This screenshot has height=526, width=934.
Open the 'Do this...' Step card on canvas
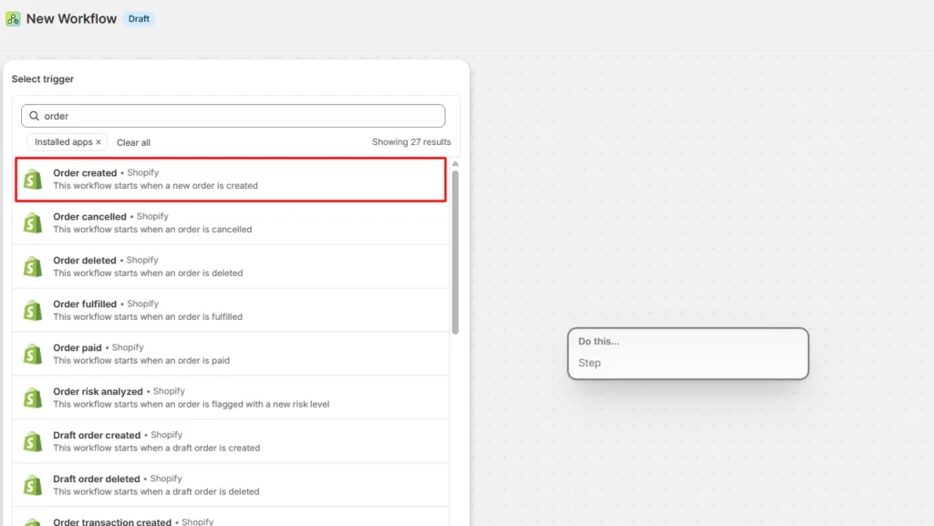point(688,354)
